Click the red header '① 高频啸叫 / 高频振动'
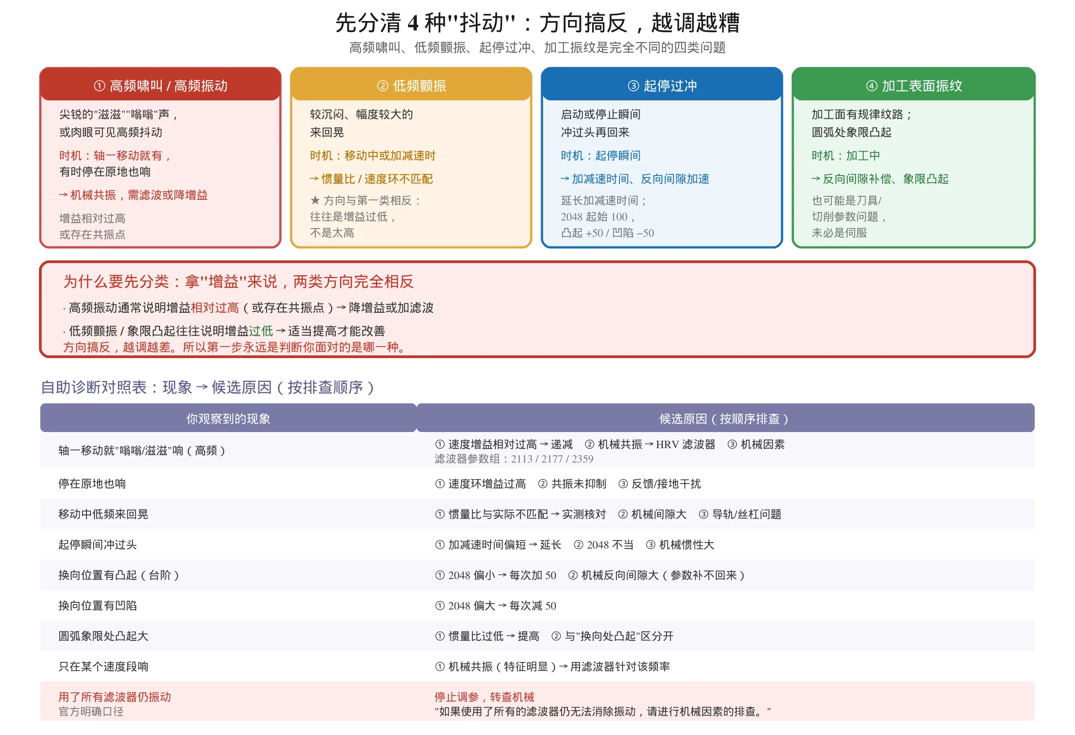The height and width of the screenshot is (735, 1075). pos(160,85)
